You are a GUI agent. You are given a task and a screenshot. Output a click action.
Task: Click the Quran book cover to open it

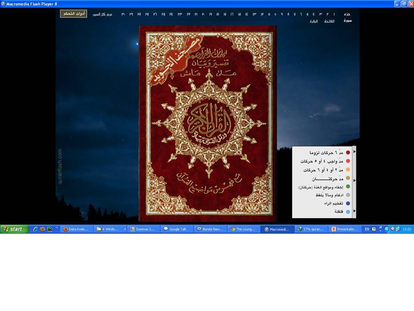[x=208, y=124]
